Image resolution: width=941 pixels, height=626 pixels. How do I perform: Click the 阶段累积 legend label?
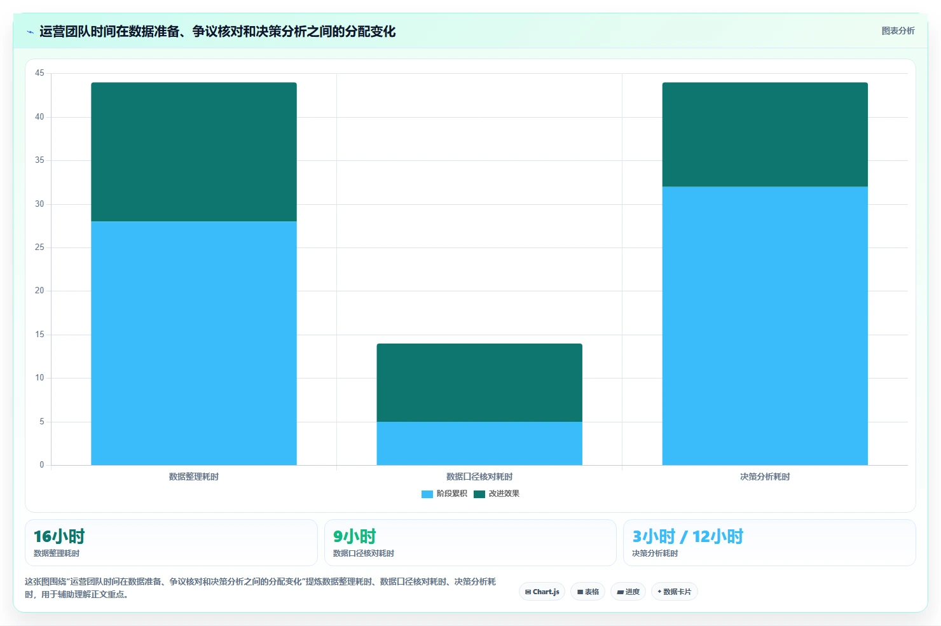click(x=452, y=494)
